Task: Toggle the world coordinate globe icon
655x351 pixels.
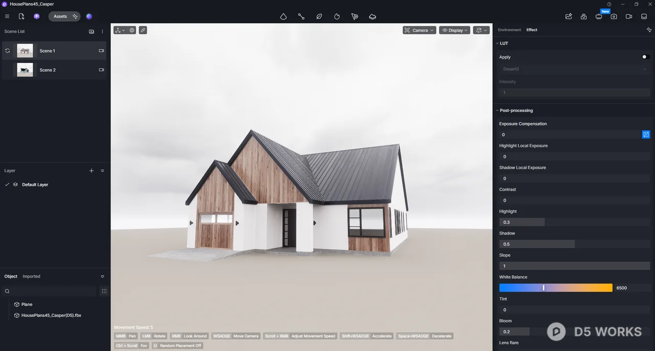Action: coord(132,30)
